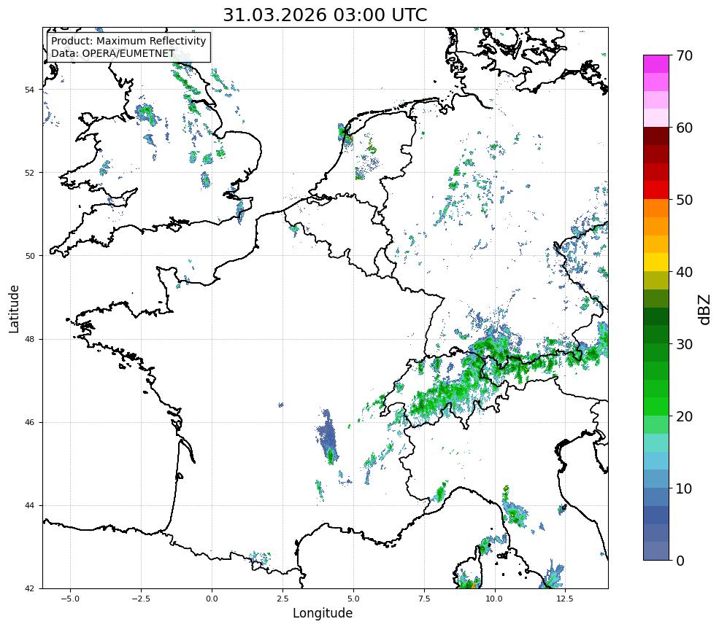Click the 0.0 longitude tick label
Image resolution: width=719 pixels, height=627 pixels.
(x=212, y=599)
